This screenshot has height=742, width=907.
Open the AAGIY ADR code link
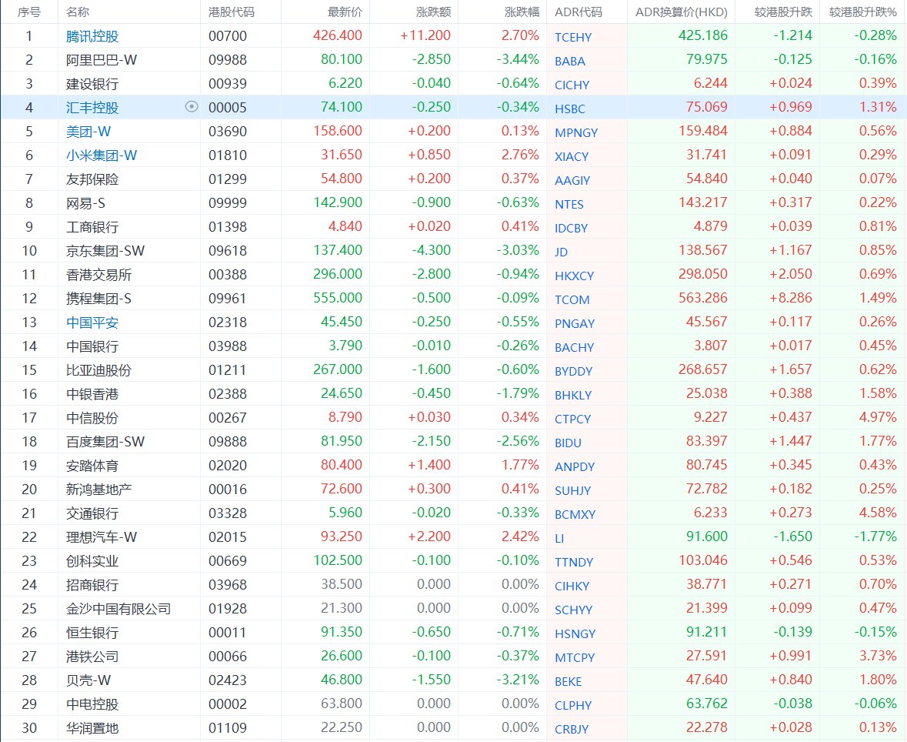[572, 181]
